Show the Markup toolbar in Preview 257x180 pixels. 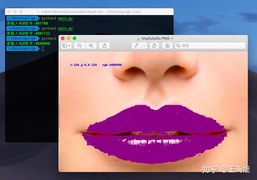click(167, 46)
